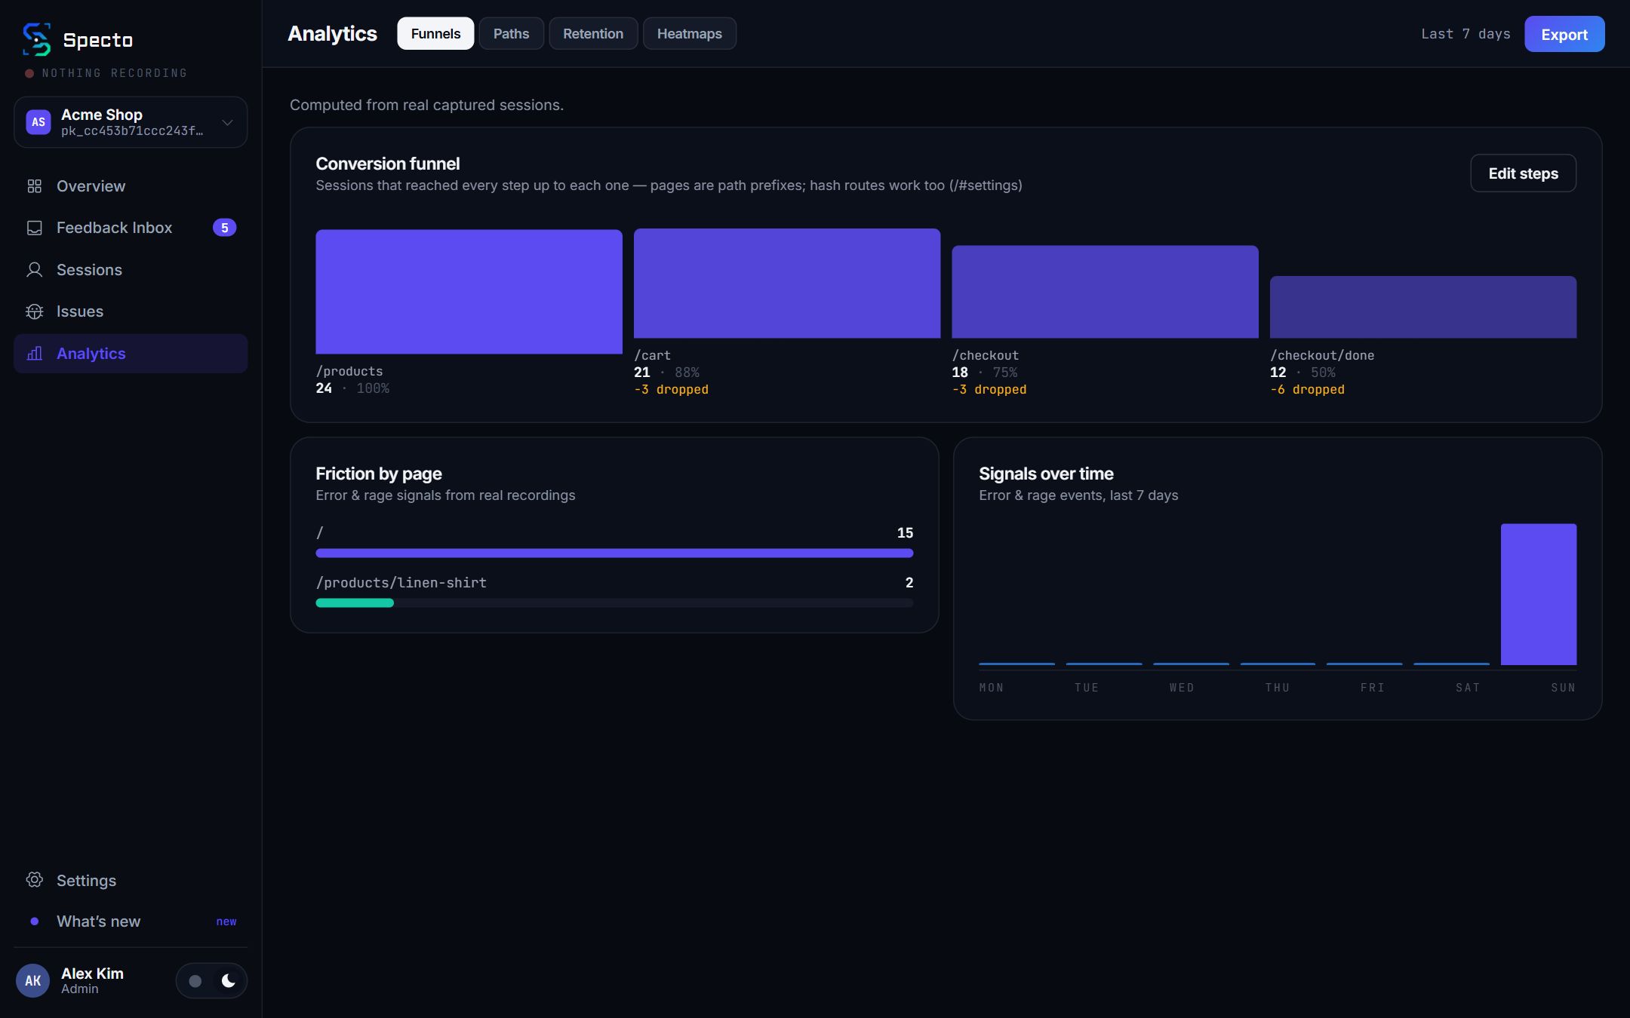Open the Last 7 days range selector
The height and width of the screenshot is (1018, 1630).
point(1465,34)
